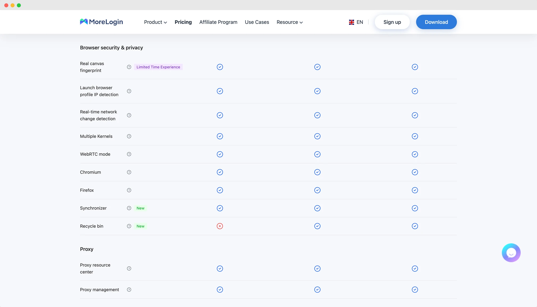537x307 pixels.
Task: Show help info for Synchronizer
Action: [129, 208]
